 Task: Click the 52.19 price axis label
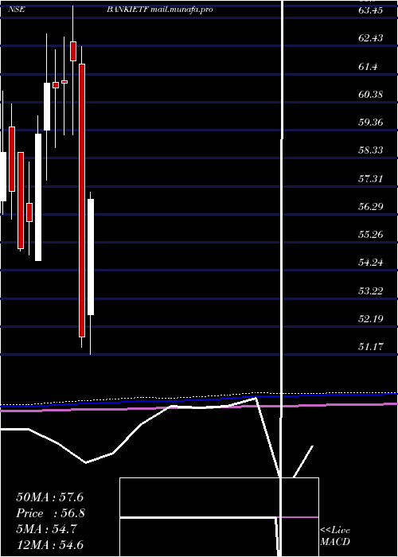pyautogui.click(x=371, y=318)
